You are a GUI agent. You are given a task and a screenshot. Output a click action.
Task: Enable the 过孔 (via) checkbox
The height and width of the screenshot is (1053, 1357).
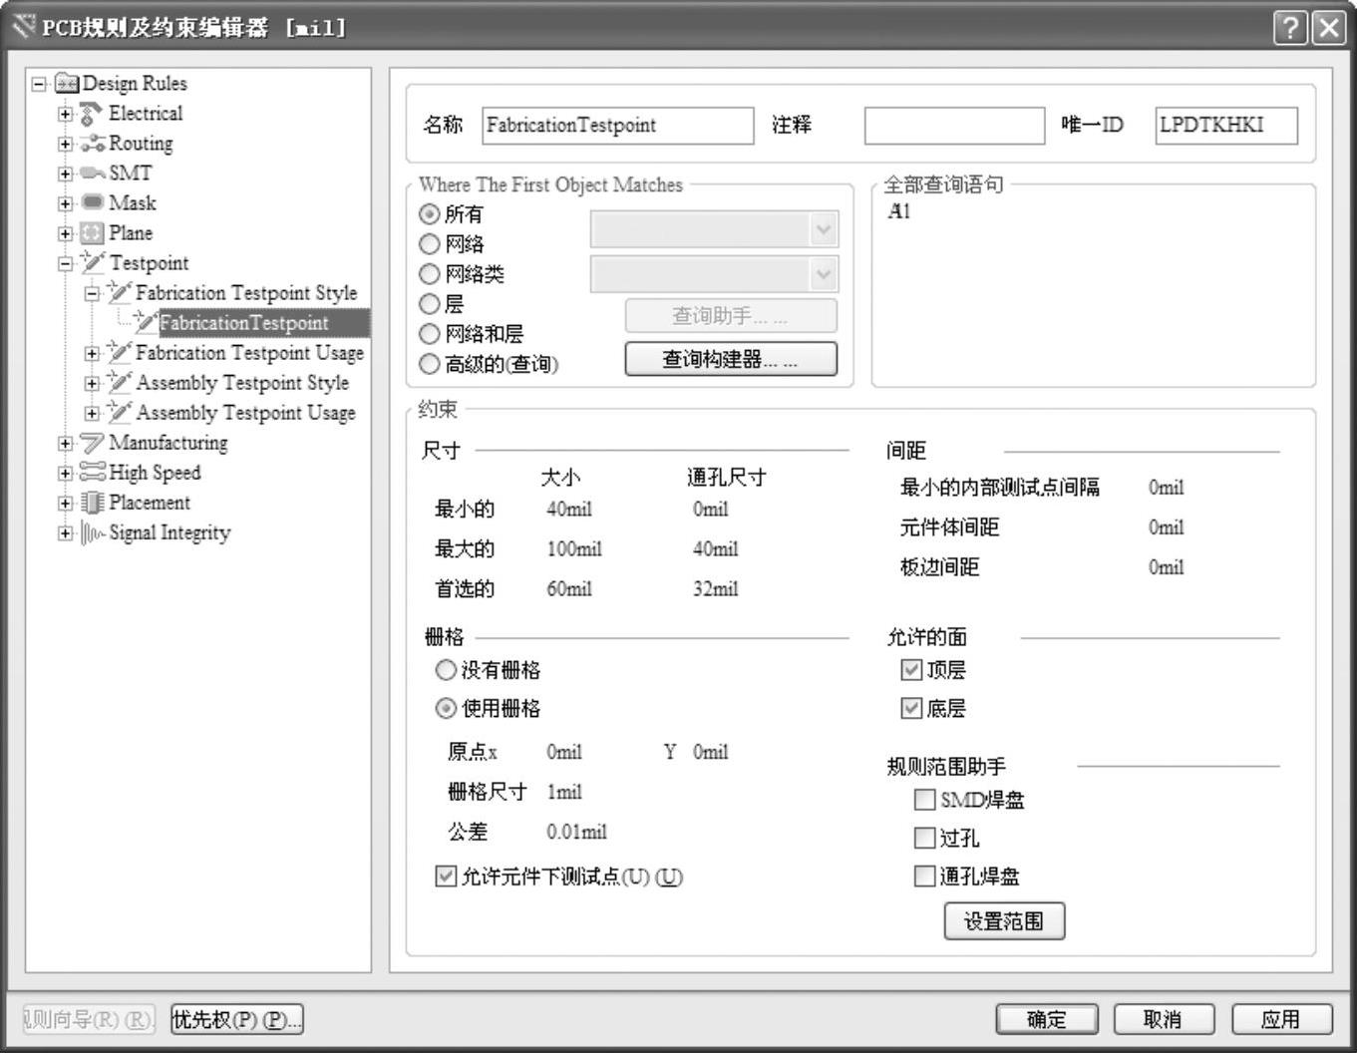pos(924,839)
